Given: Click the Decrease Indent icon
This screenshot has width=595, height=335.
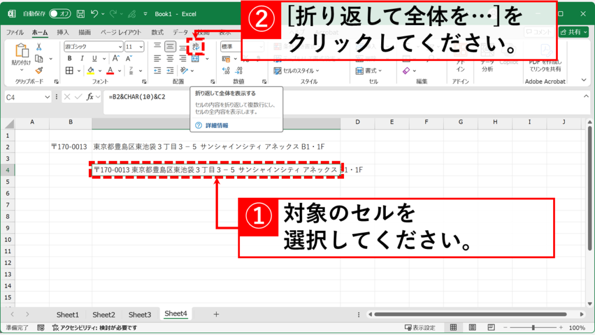Looking at the screenshot, I should (157, 70).
